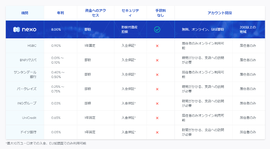Select the 年利 column header
Screen dimensions: 270x149
click(x=61, y=13)
